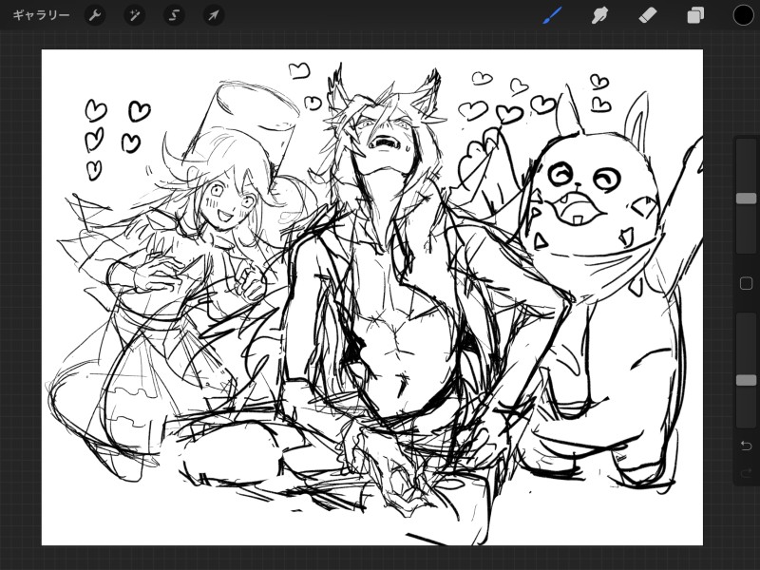This screenshot has height=570, width=760.
Task: Activate the Selection S-ribbon tool
Action: tap(174, 15)
